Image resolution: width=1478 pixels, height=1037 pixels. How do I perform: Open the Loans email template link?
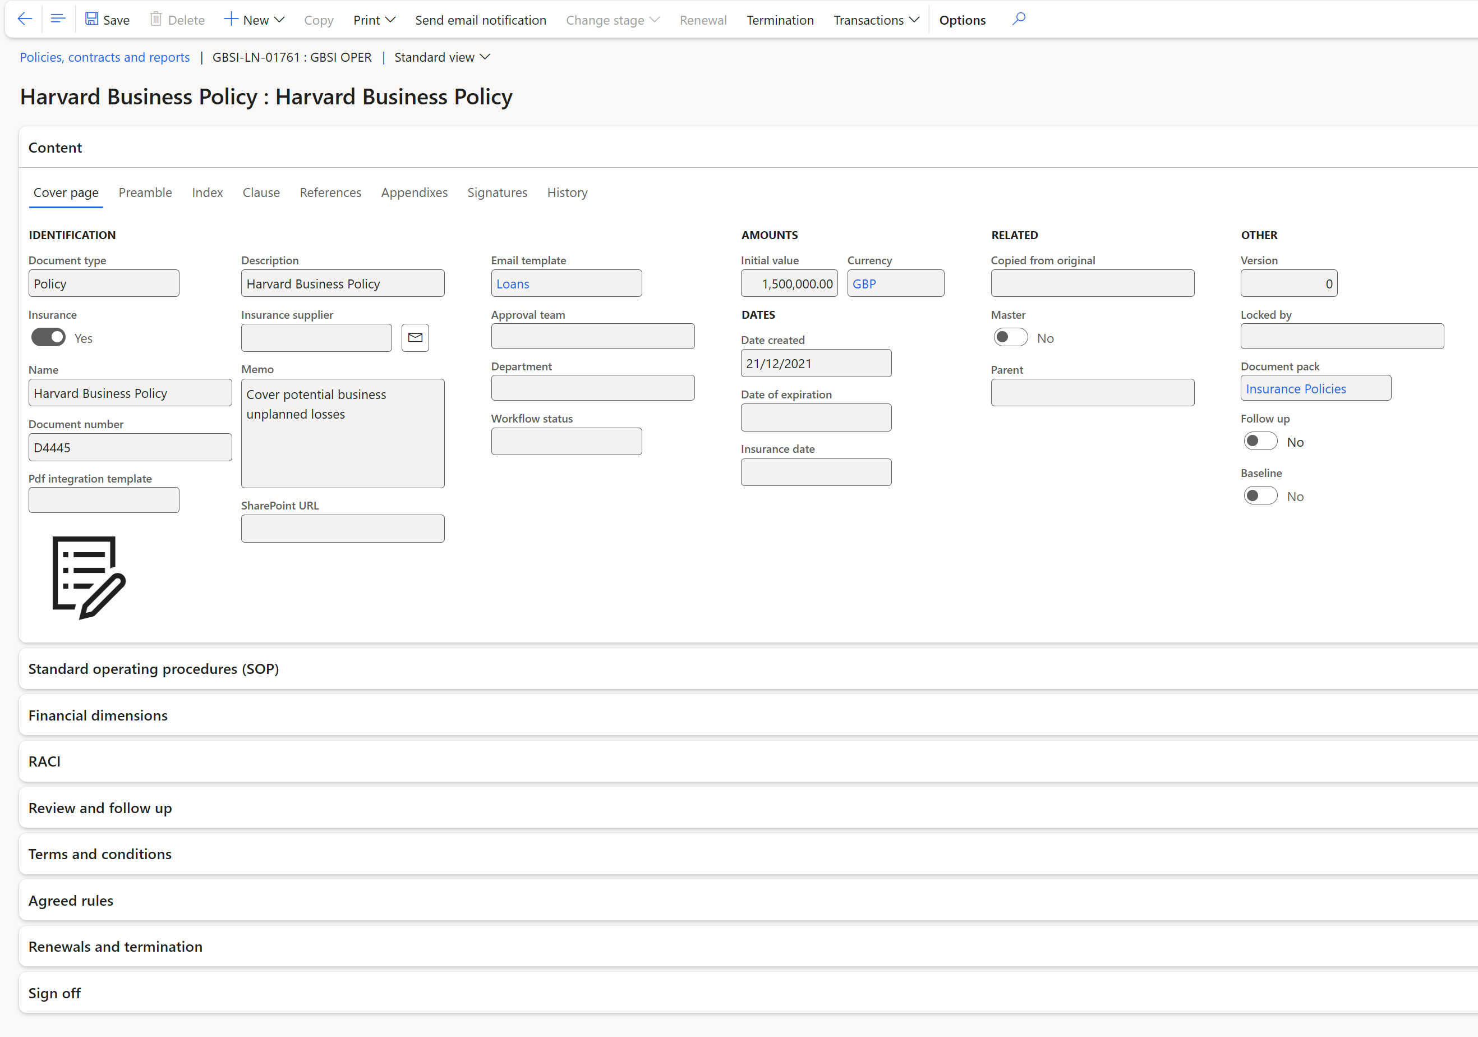point(513,284)
